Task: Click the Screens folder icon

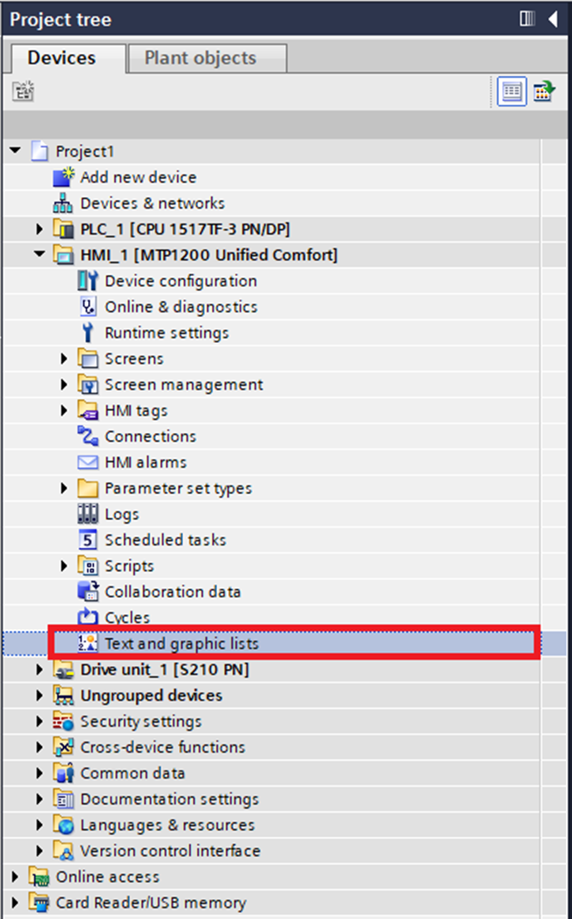Action: coord(88,358)
